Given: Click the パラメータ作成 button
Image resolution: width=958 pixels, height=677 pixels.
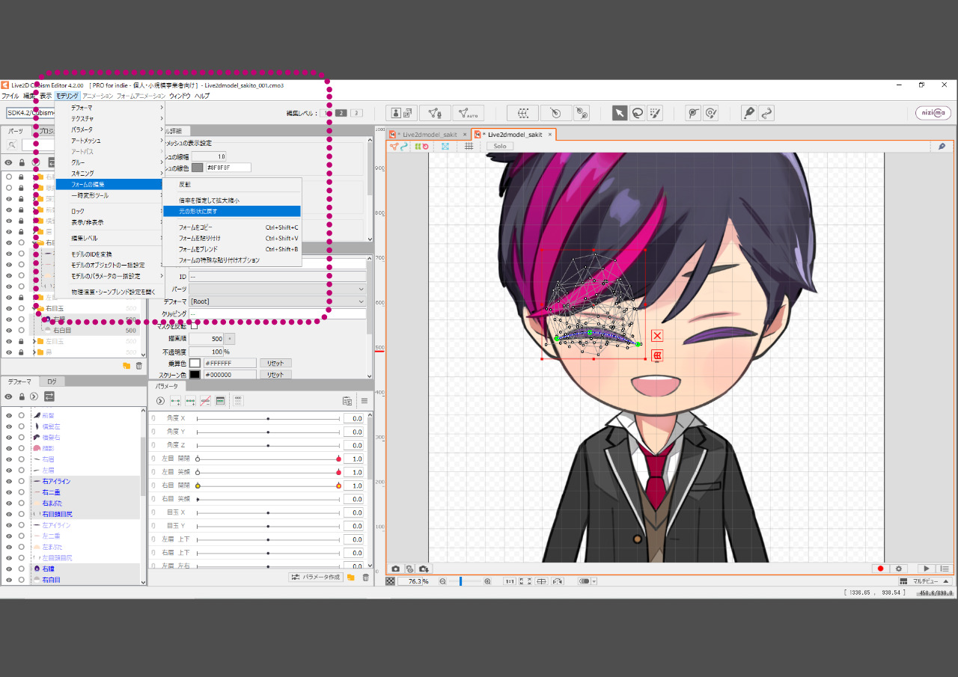Looking at the screenshot, I should point(316,578).
